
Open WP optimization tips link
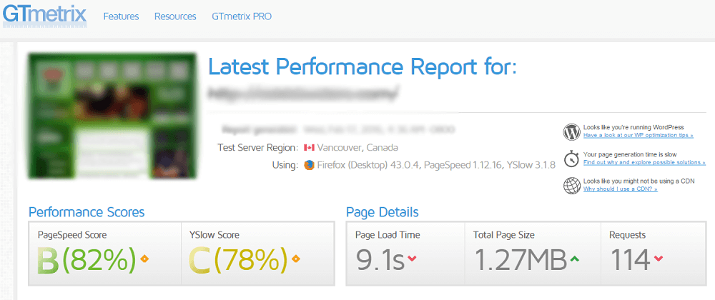(638, 136)
